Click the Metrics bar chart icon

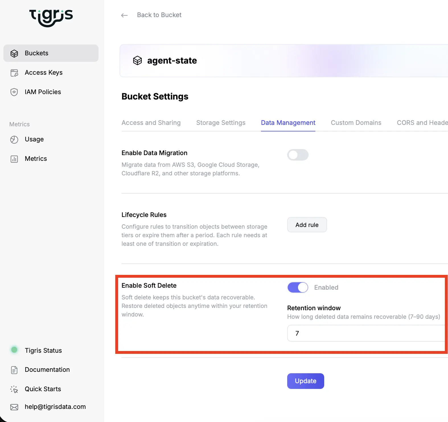point(14,159)
